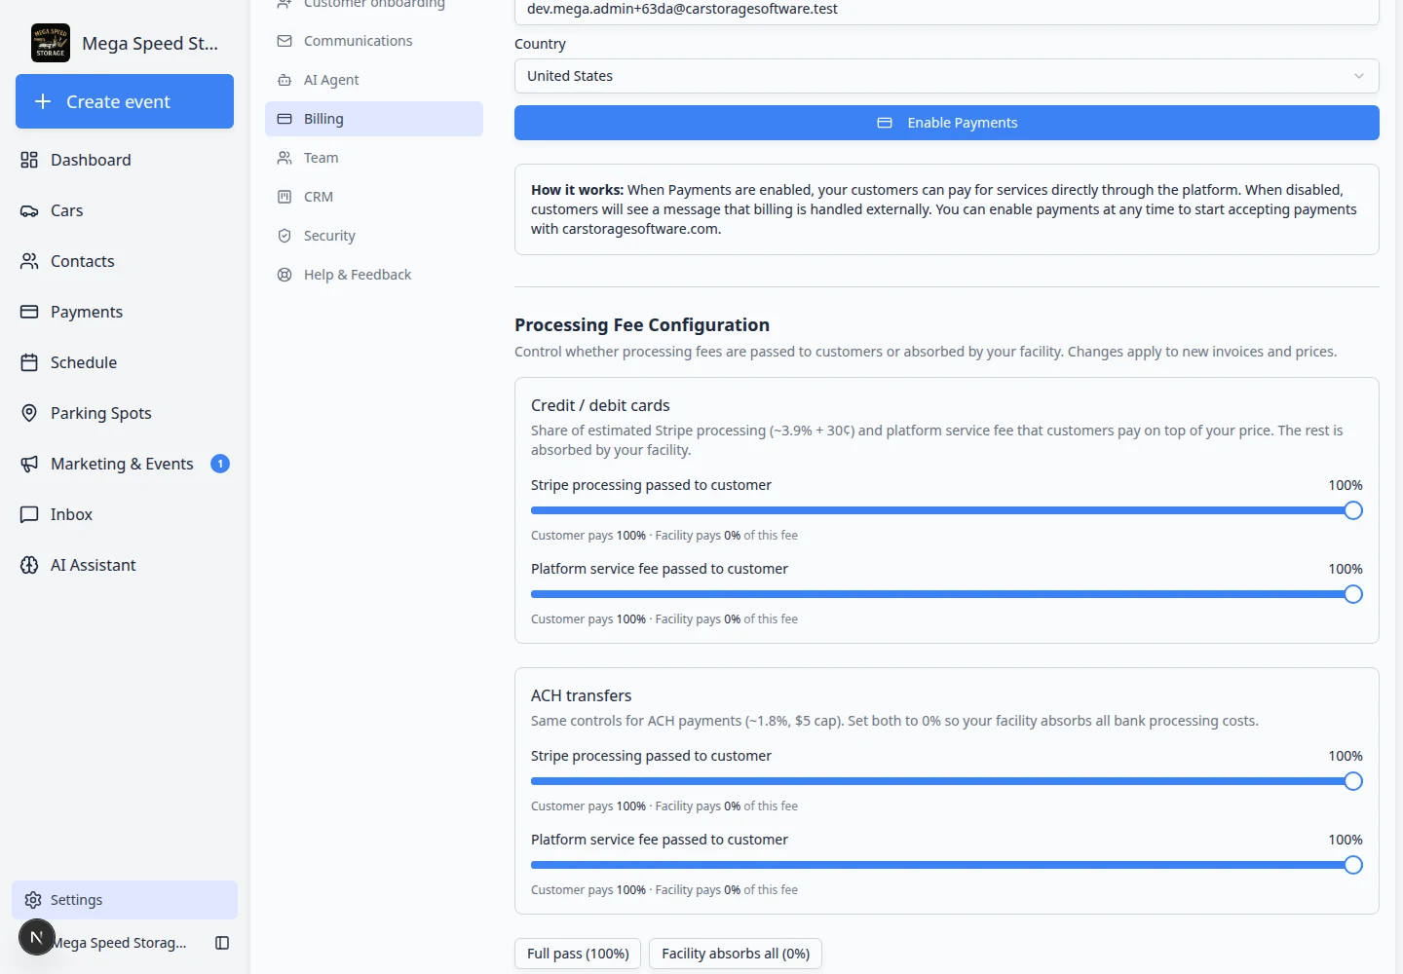Select Communications settings tab
1403x974 pixels.
click(x=374, y=41)
